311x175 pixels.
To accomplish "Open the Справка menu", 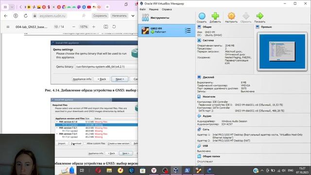I will 167,9.
